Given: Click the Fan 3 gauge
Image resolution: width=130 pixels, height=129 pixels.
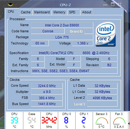Looking at the screenshot, I should tap(119, 121).
